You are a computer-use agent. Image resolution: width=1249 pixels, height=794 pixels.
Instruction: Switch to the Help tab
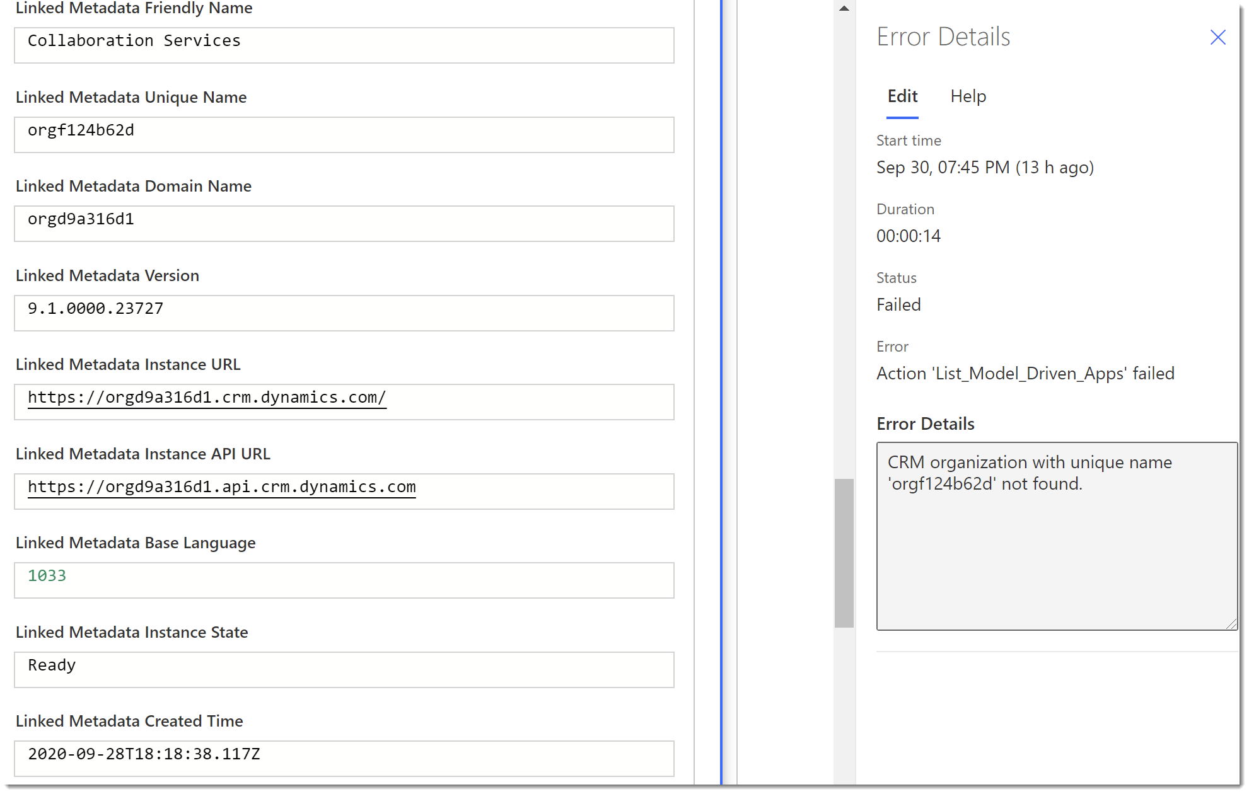coord(968,96)
